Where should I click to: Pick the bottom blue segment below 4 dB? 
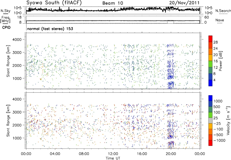coord(210,83)
